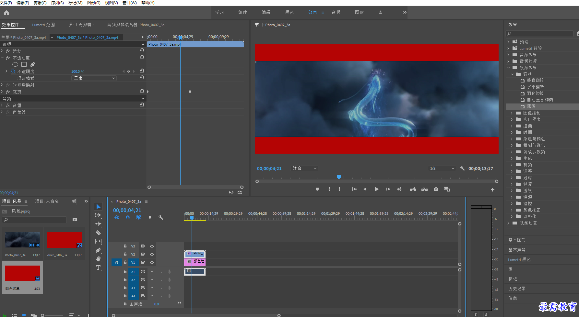Click the timeline playhead handle on ruler

192,218
